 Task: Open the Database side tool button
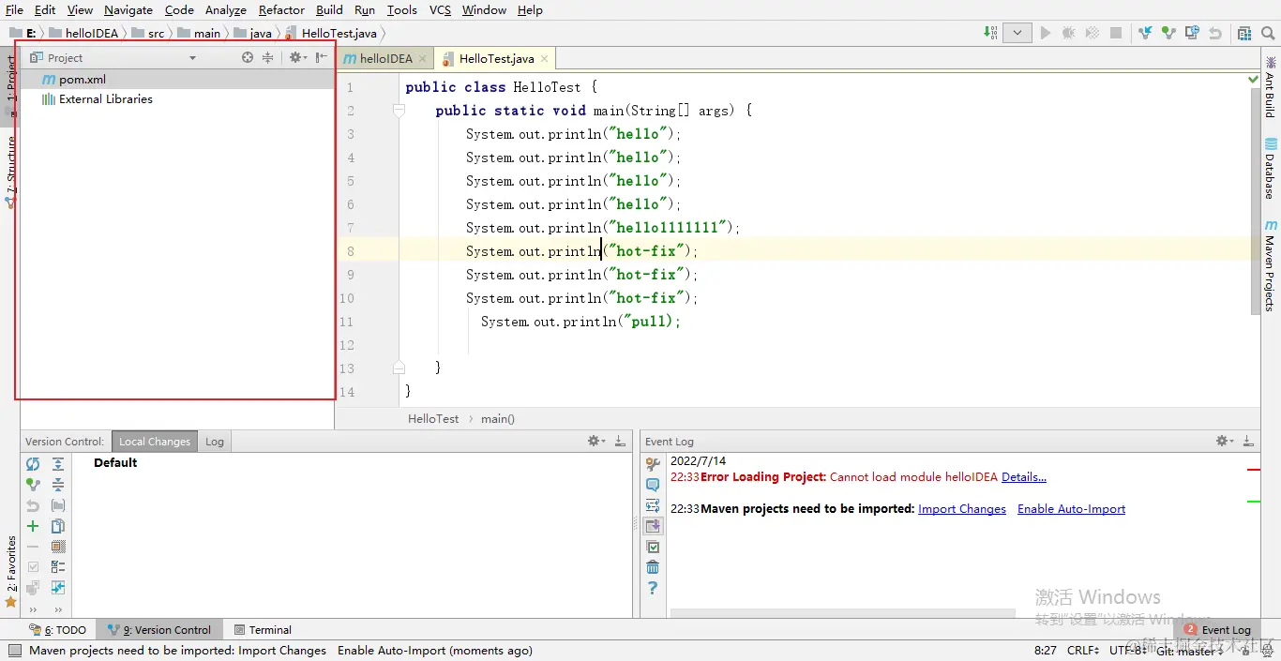[1271, 170]
